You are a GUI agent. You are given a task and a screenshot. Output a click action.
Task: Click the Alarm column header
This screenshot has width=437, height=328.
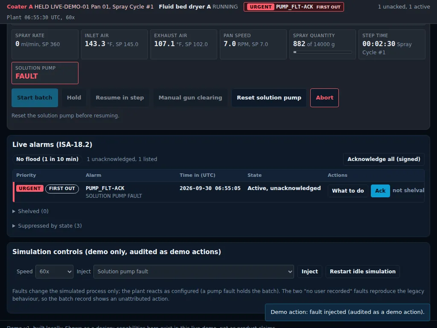pos(93,175)
